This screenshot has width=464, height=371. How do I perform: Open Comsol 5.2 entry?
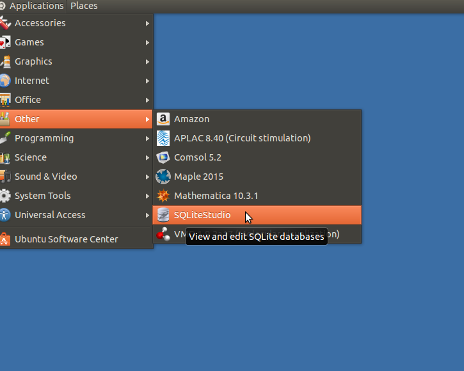257,157
